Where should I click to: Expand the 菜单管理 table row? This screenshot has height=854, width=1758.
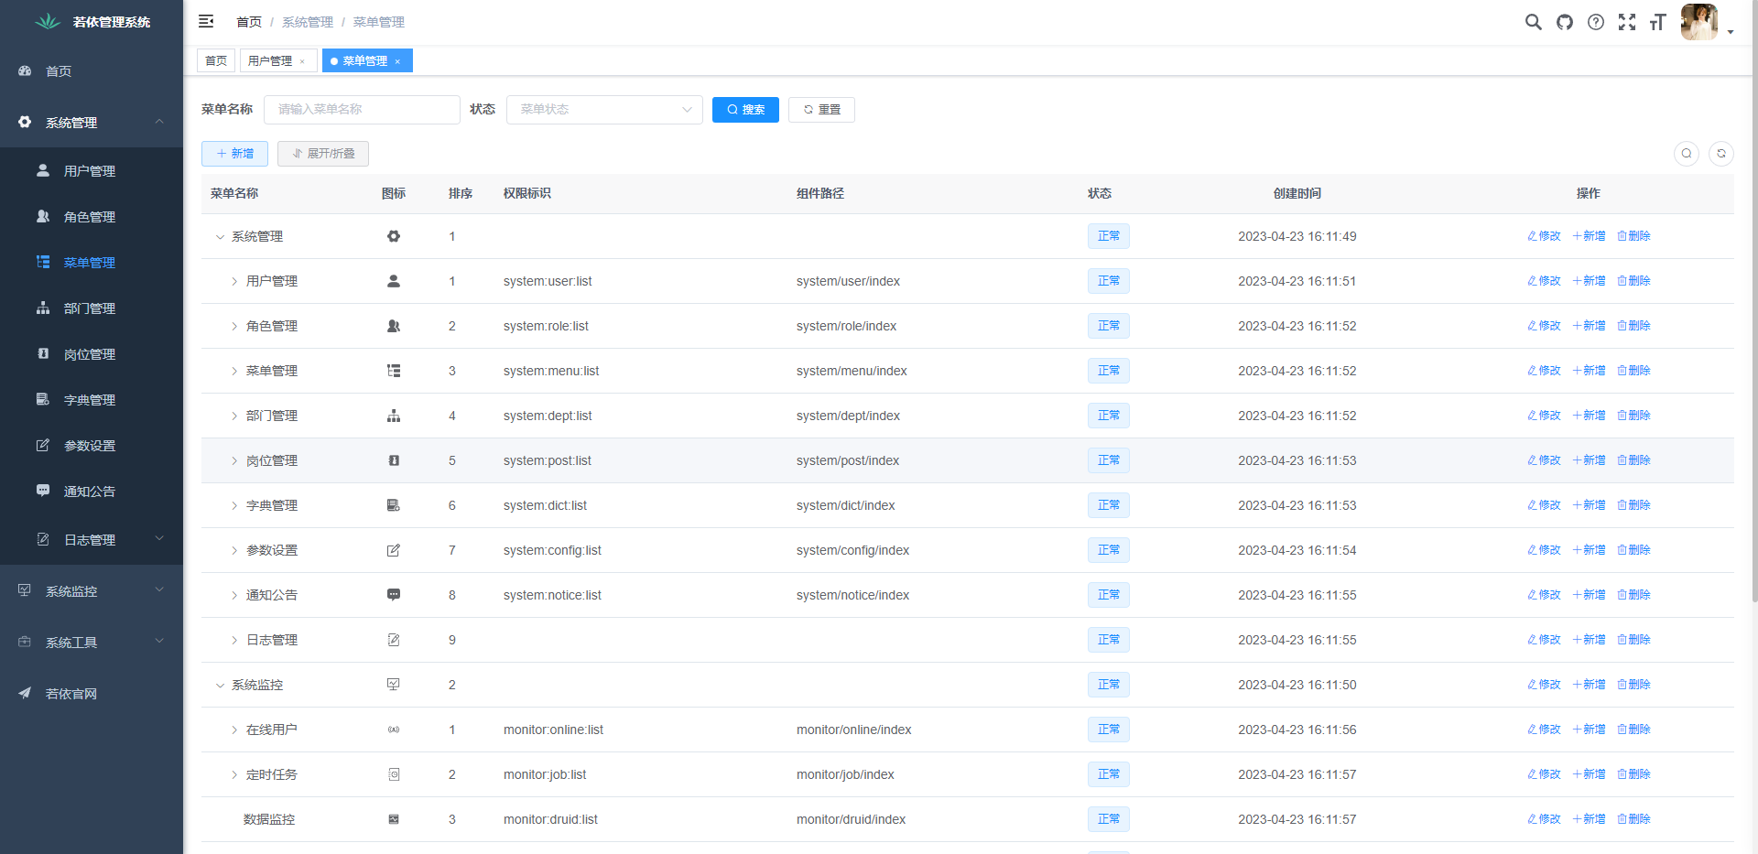[234, 372]
